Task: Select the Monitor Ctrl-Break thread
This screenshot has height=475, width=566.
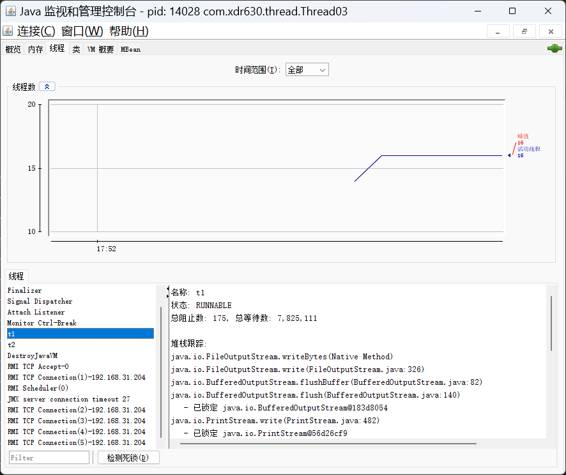Action: [80, 323]
